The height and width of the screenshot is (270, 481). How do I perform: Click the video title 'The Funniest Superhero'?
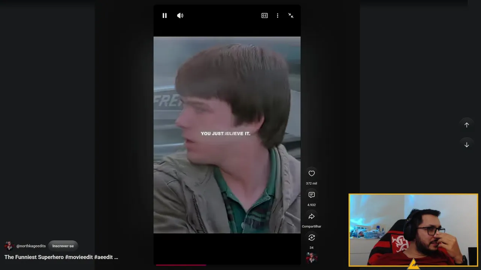point(61,257)
